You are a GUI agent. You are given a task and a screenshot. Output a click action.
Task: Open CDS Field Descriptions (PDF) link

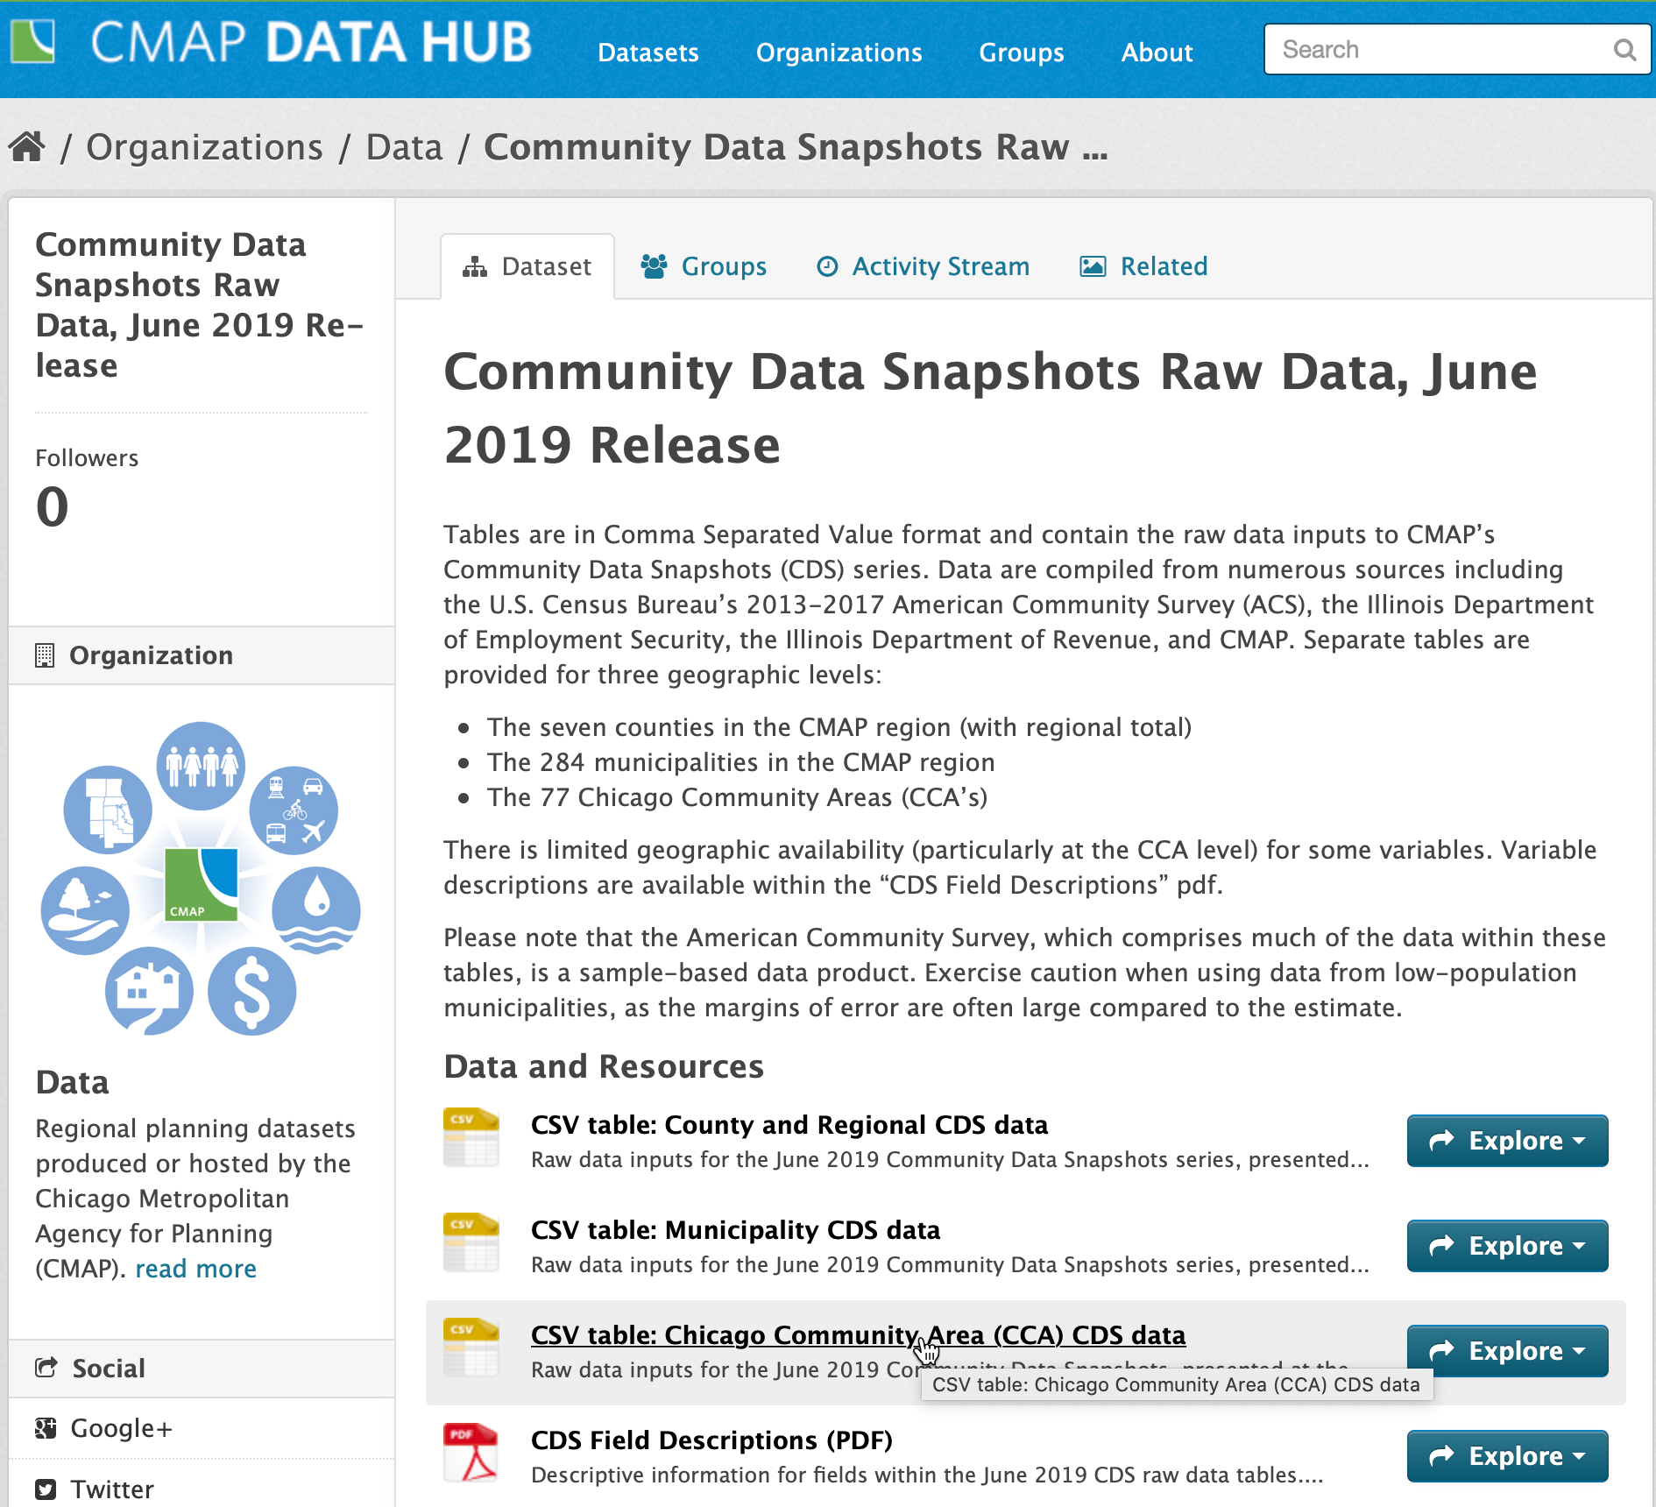pos(712,1440)
